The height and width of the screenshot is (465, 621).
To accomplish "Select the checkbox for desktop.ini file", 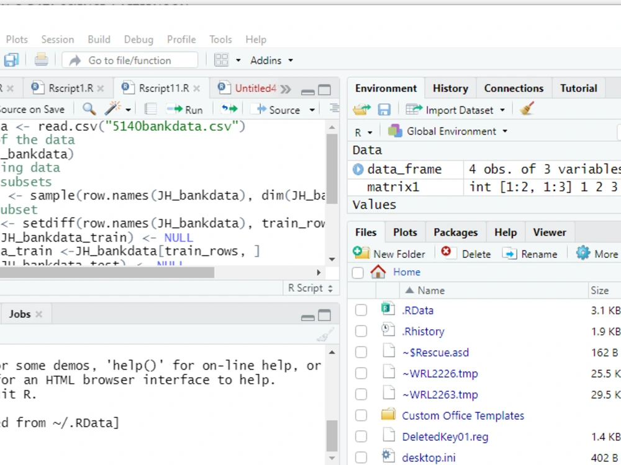I will (361, 457).
